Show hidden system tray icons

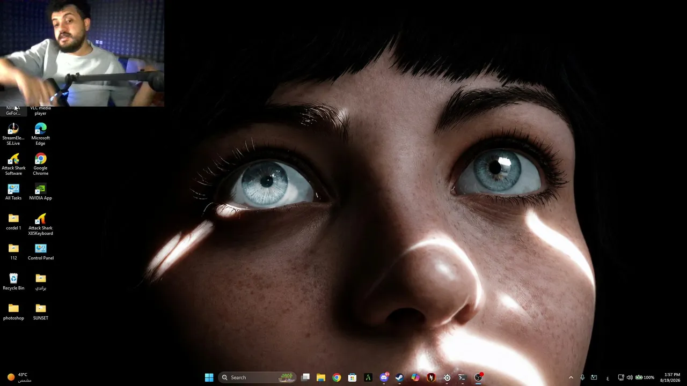tap(571, 377)
